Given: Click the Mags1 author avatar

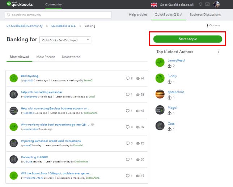Looking at the screenshot, I should pyautogui.click(x=160, y=110).
